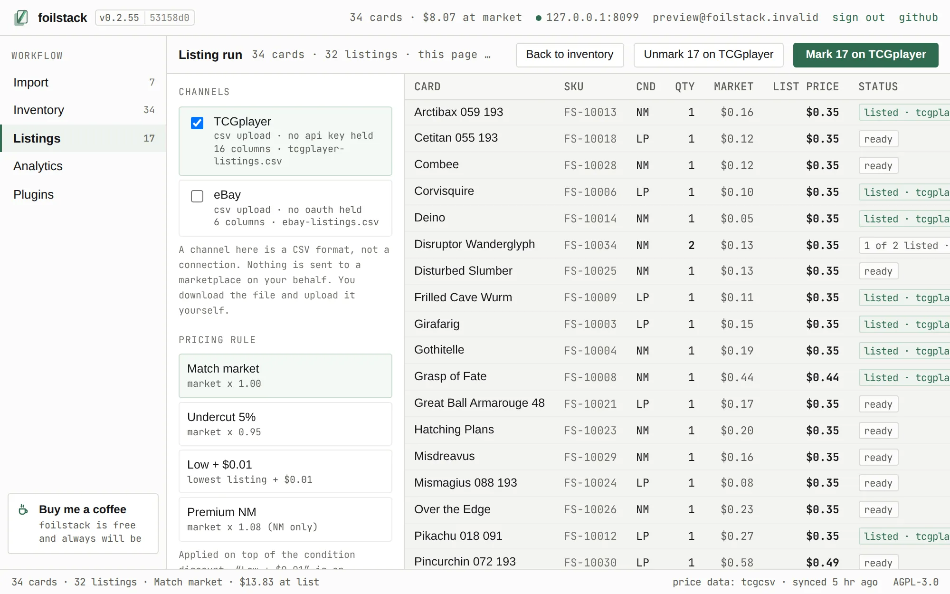The width and height of the screenshot is (950, 594).
Task: Click Hatching Plans market price $0.20
Action: (737, 431)
